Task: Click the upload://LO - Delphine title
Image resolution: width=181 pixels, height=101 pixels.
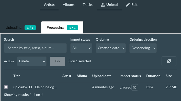Action: (x=35, y=87)
